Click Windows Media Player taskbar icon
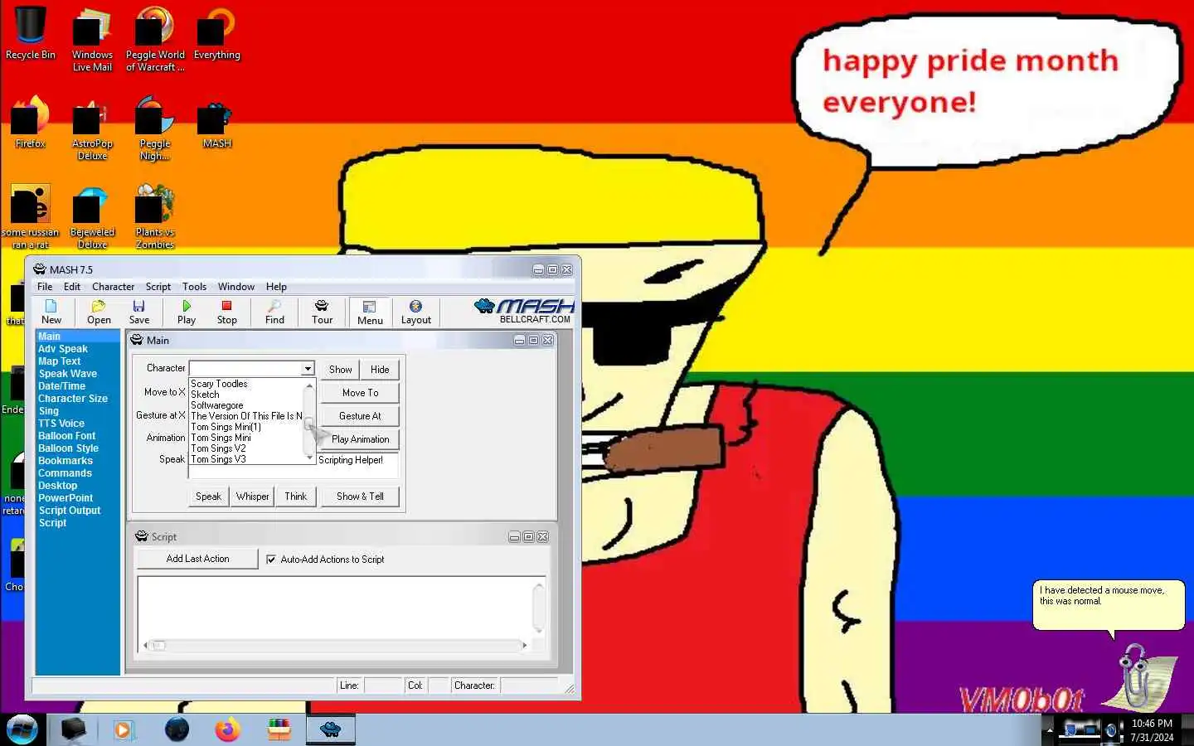1194x746 pixels. pyautogui.click(x=124, y=729)
